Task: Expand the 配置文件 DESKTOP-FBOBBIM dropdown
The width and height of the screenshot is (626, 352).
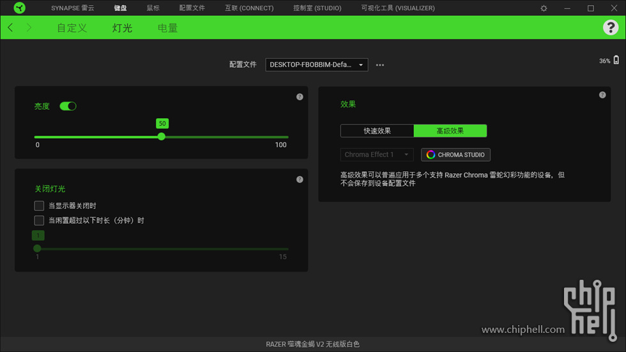Action: click(x=317, y=65)
